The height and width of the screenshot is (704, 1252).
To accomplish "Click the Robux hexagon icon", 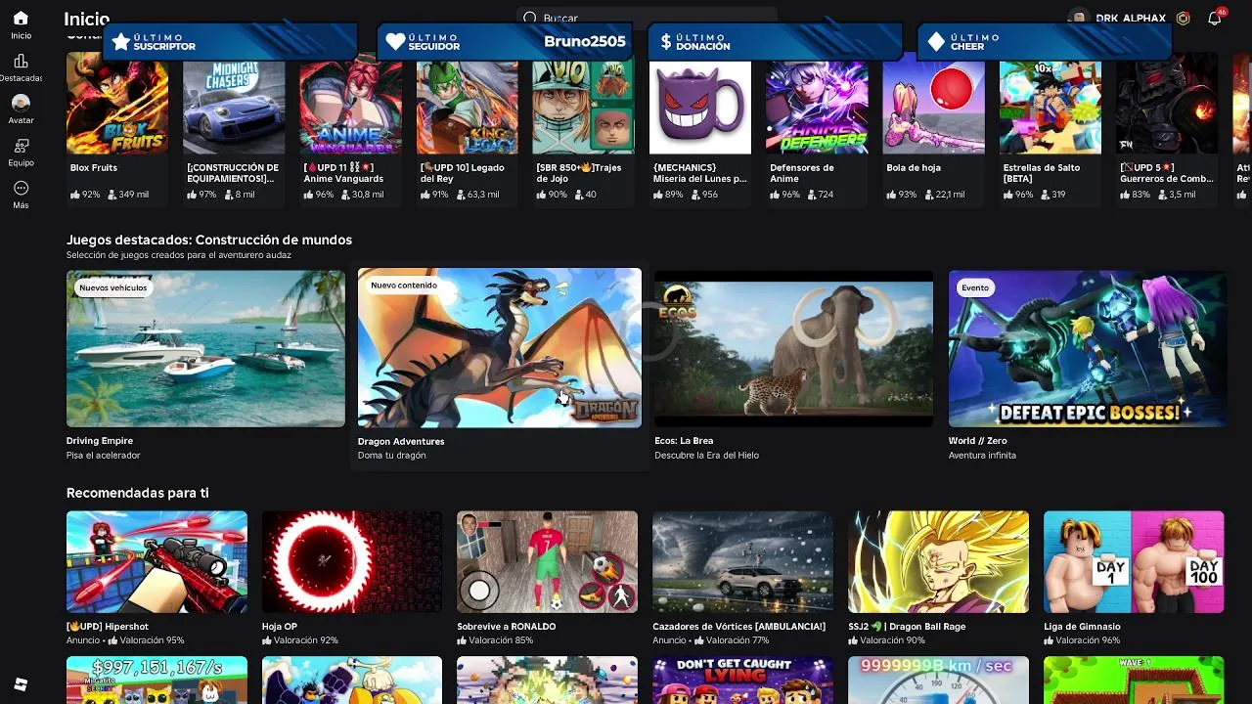I will (1184, 18).
